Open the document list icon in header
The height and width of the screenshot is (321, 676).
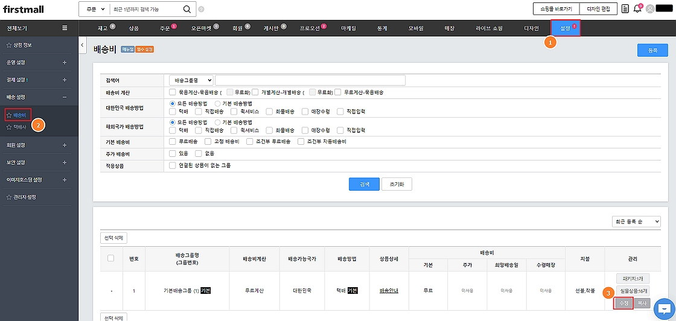click(x=625, y=8)
